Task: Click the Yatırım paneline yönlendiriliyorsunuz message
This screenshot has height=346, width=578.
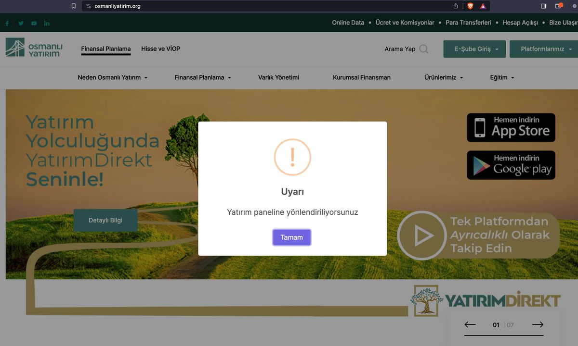Action: (x=292, y=212)
